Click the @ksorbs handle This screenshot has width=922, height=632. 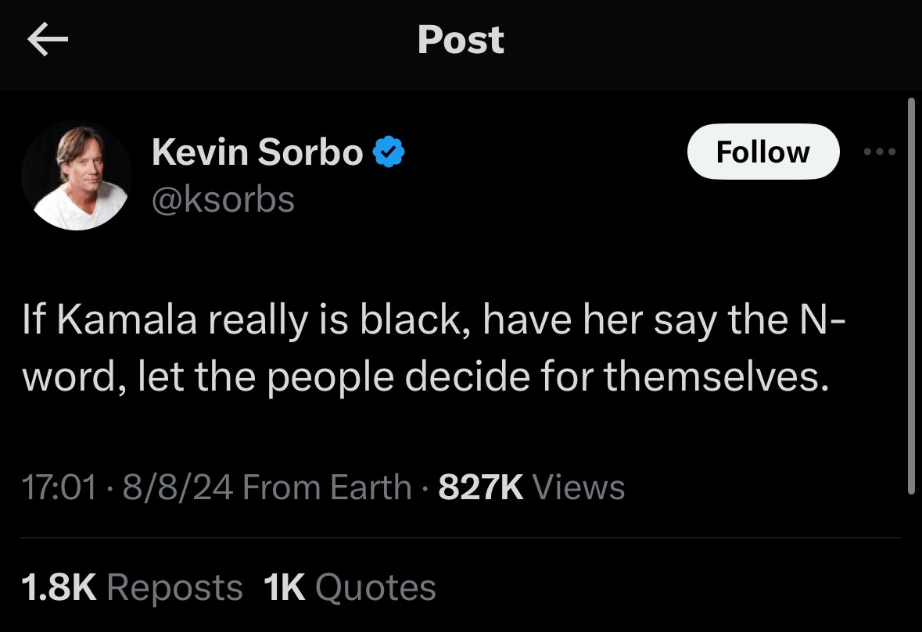click(223, 199)
